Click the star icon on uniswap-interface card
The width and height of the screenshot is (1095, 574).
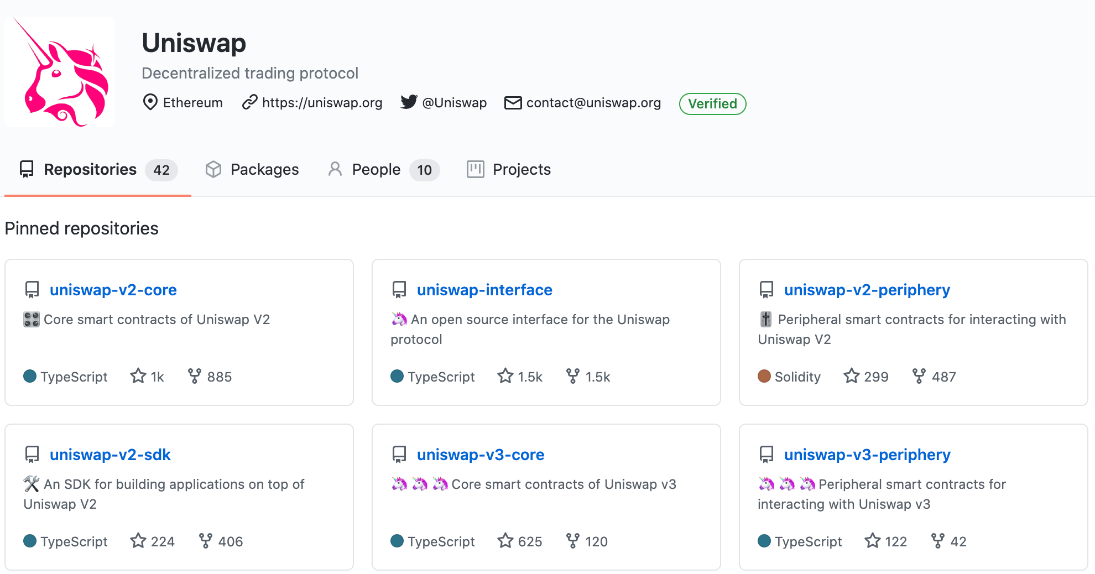click(x=505, y=376)
